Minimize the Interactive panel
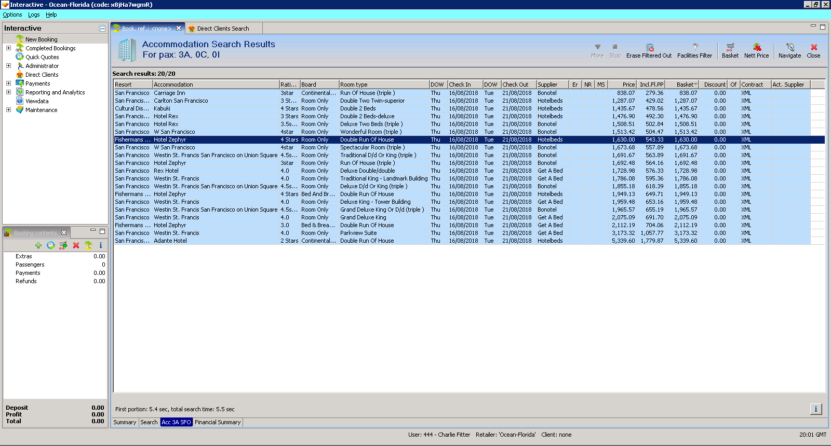 (102, 29)
